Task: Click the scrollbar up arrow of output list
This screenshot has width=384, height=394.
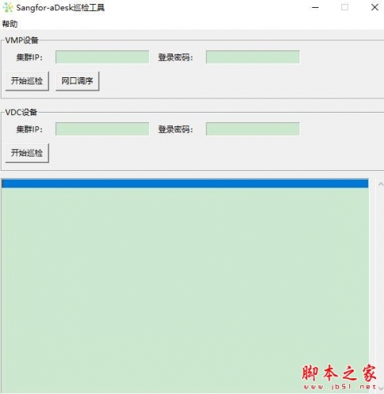Action: (380, 184)
